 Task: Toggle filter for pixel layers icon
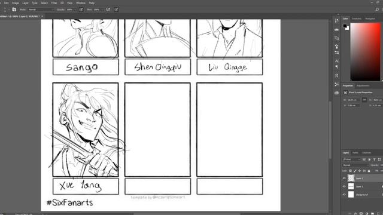click(x=364, y=159)
